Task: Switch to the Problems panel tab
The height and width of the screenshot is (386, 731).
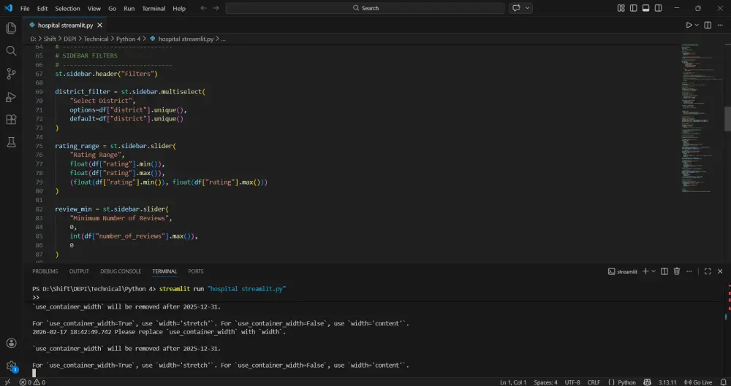Action: [x=45, y=271]
